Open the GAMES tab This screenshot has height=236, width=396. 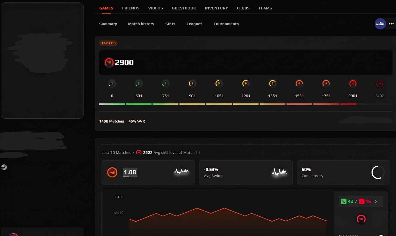106,8
